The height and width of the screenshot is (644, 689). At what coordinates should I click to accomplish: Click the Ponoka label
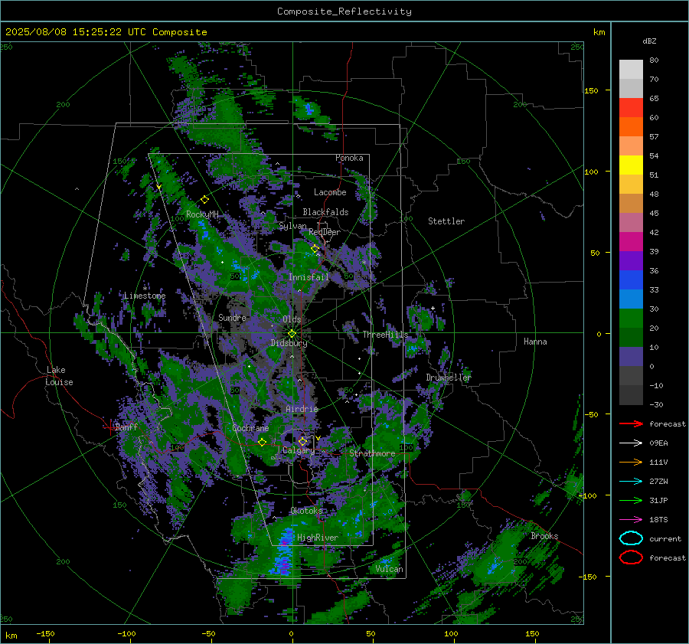[x=349, y=158]
